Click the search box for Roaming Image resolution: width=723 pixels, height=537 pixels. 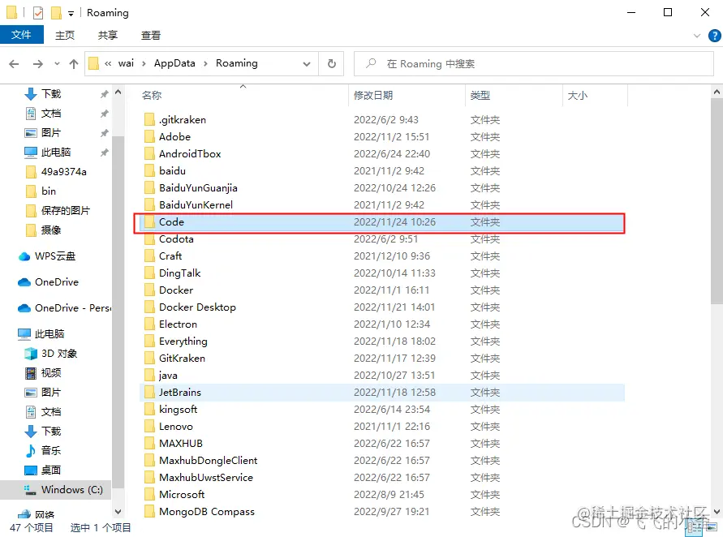534,63
